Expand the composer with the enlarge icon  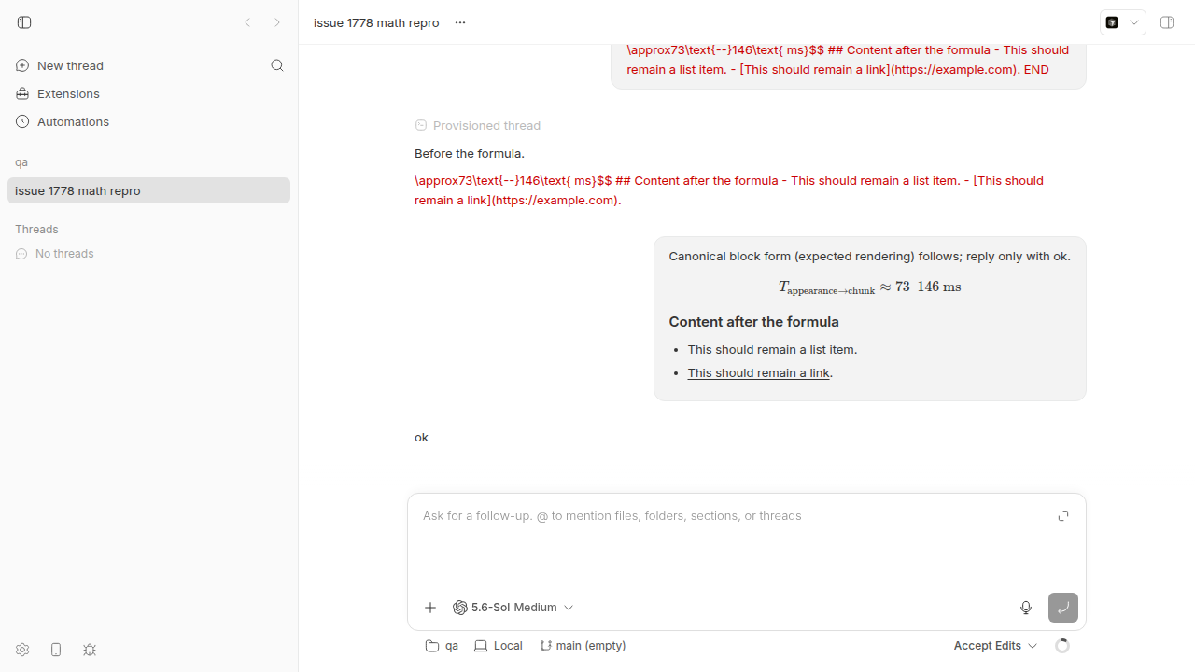coord(1063,516)
